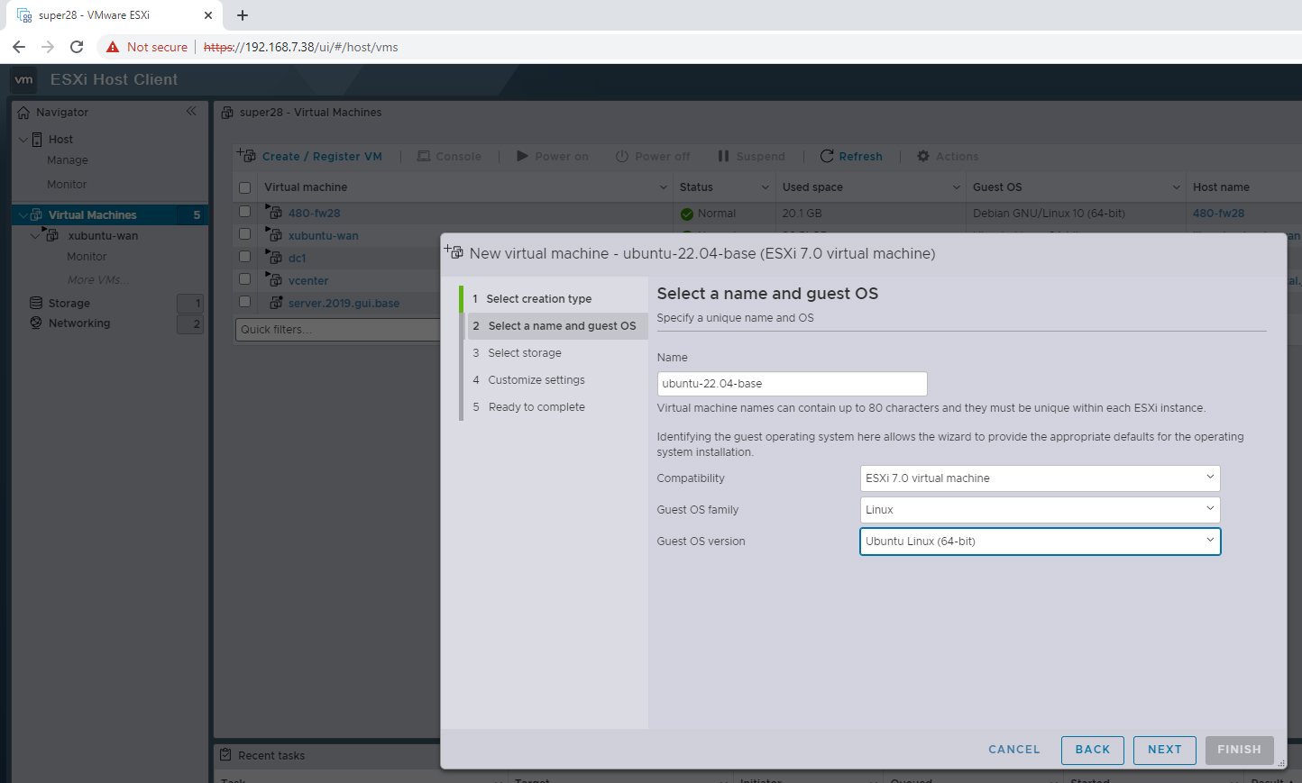This screenshot has width=1302, height=783.
Task: Click the VM icon beside server.2019.gui.base
Action: pyautogui.click(x=276, y=303)
